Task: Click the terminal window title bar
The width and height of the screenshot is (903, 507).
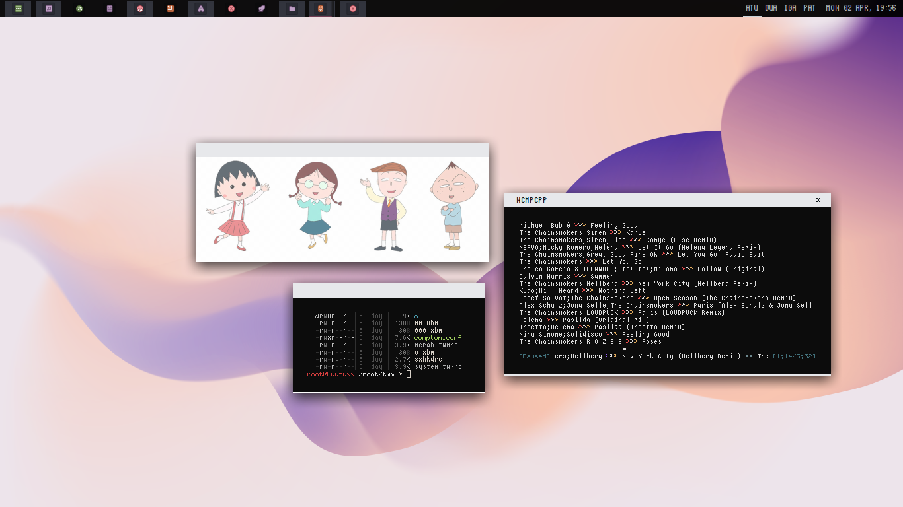Action: (389, 290)
